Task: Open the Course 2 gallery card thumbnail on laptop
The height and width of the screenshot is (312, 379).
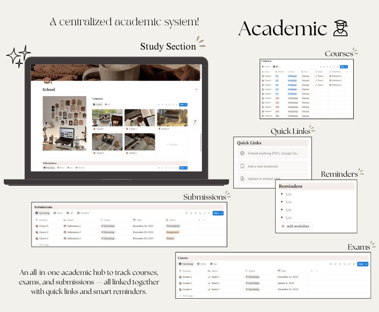Action: point(140,118)
